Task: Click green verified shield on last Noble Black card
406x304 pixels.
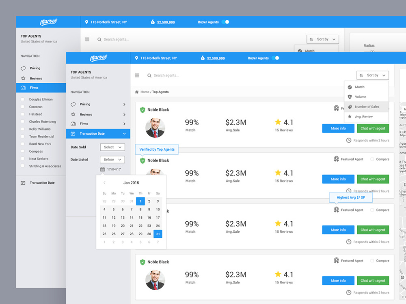Action: tap(143, 262)
